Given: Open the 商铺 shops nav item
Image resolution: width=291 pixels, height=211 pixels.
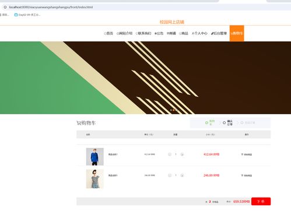Looking at the screenshot, I should click(171, 33).
